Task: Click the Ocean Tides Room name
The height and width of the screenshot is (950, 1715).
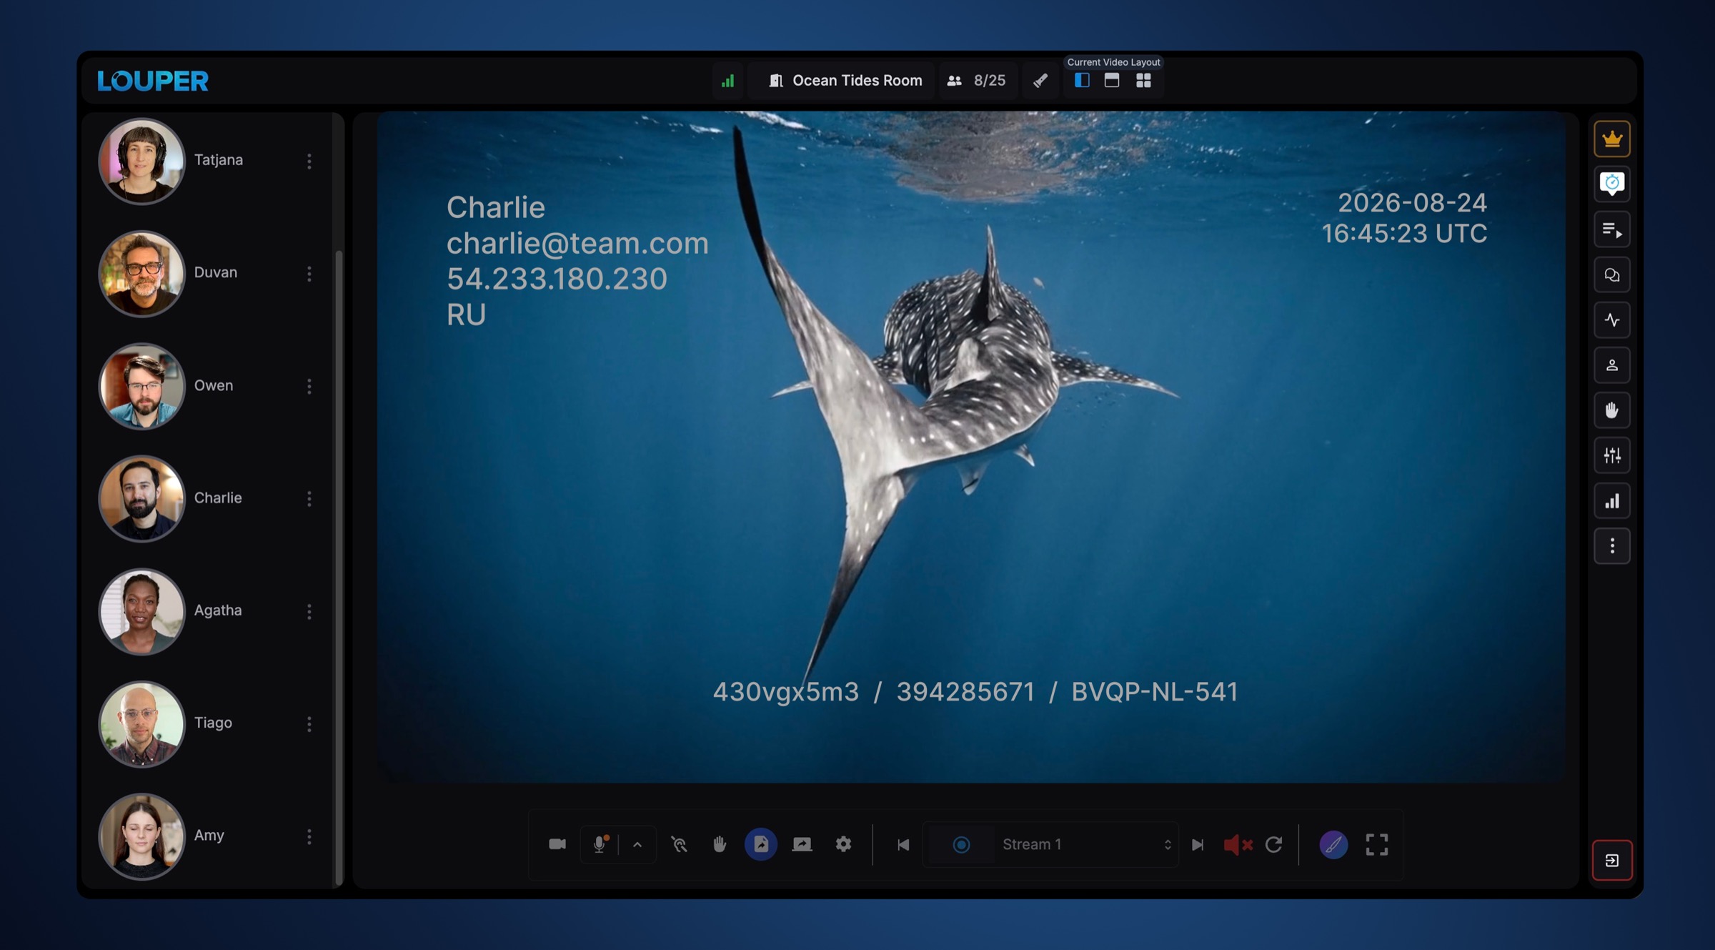Action: [857, 81]
